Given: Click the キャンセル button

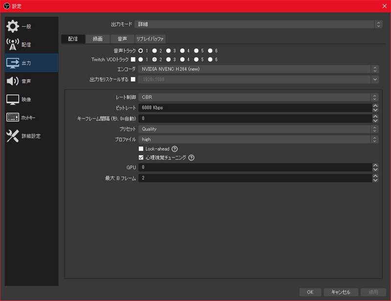Looking at the screenshot, I should click(341, 292).
